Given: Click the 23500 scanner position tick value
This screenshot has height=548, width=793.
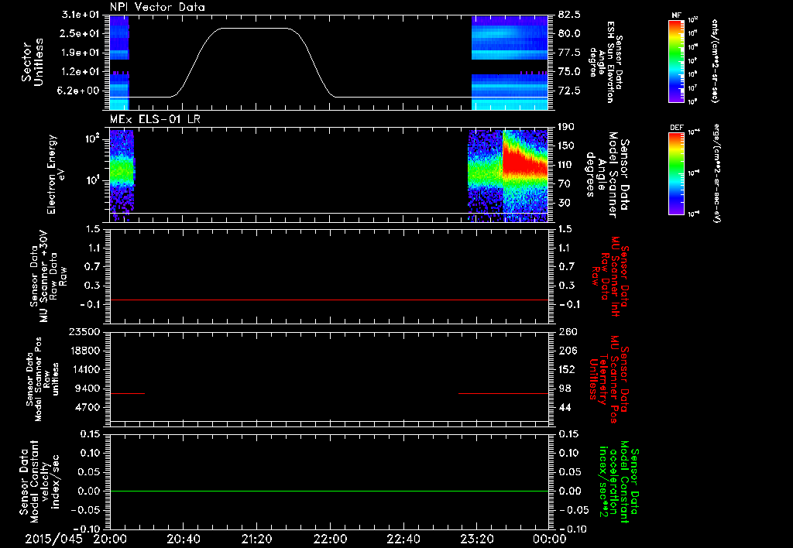Looking at the screenshot, I should (85, 331).
